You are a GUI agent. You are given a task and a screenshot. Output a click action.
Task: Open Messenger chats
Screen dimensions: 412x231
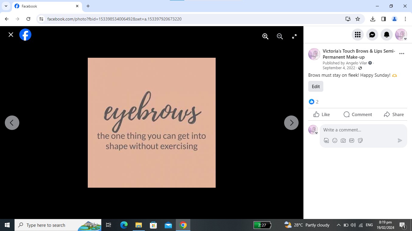coord(372,35)
